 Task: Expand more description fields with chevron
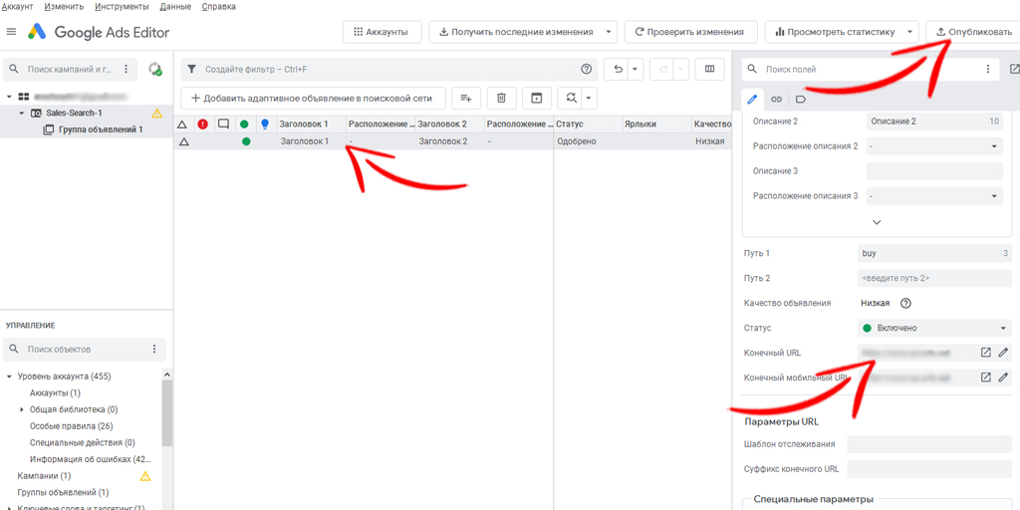tap(876, 222)
